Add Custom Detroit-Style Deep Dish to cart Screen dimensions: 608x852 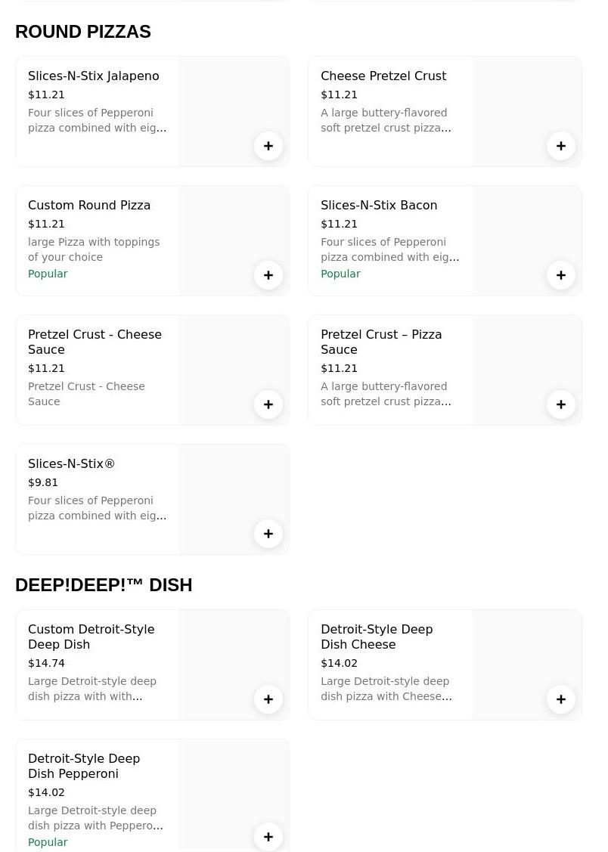[268, 699]
